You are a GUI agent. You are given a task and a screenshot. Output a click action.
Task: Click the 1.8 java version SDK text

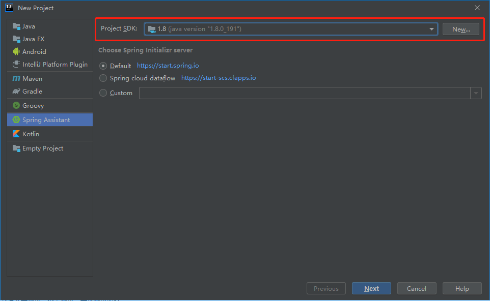coord(199,29)
